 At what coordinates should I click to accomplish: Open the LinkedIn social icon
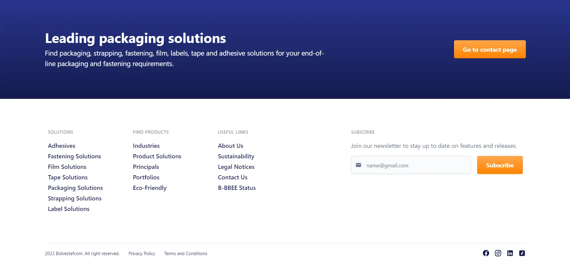click(x=510, y=253)
